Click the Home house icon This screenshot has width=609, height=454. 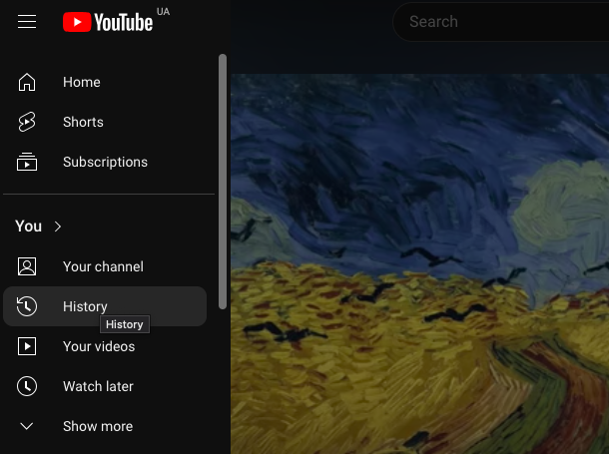(x=27, y=82)
